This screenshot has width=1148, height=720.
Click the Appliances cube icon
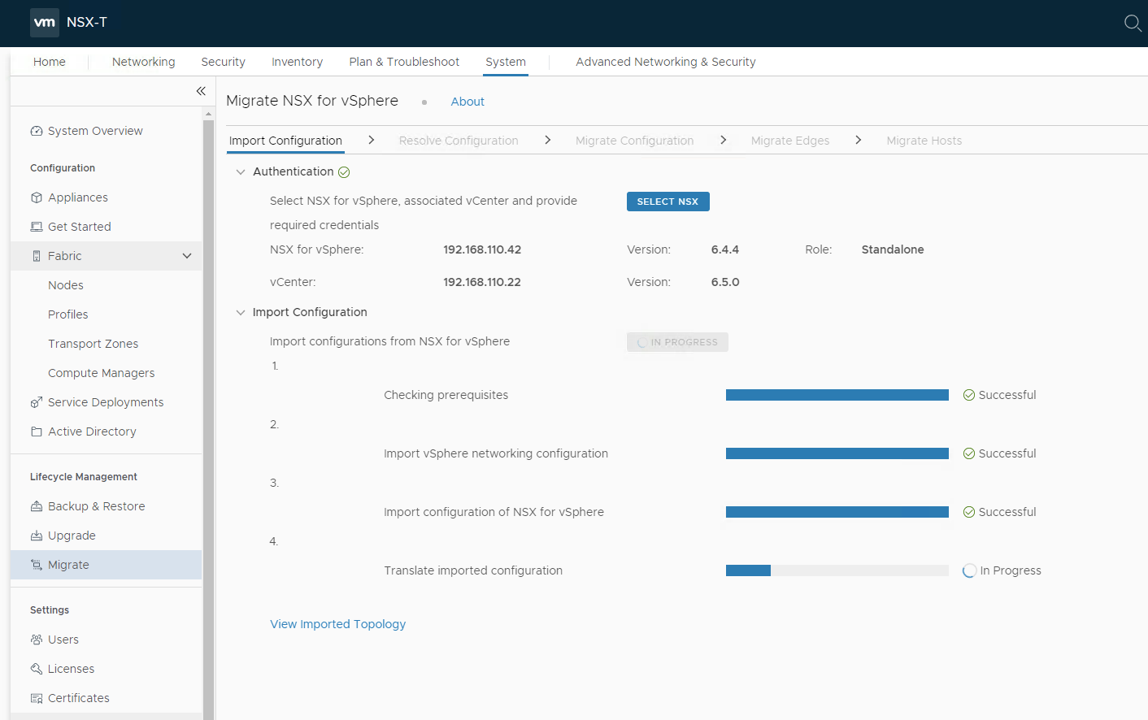click(37, 197)
